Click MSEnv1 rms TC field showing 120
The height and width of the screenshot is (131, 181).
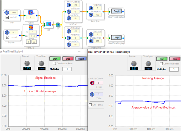75,5
